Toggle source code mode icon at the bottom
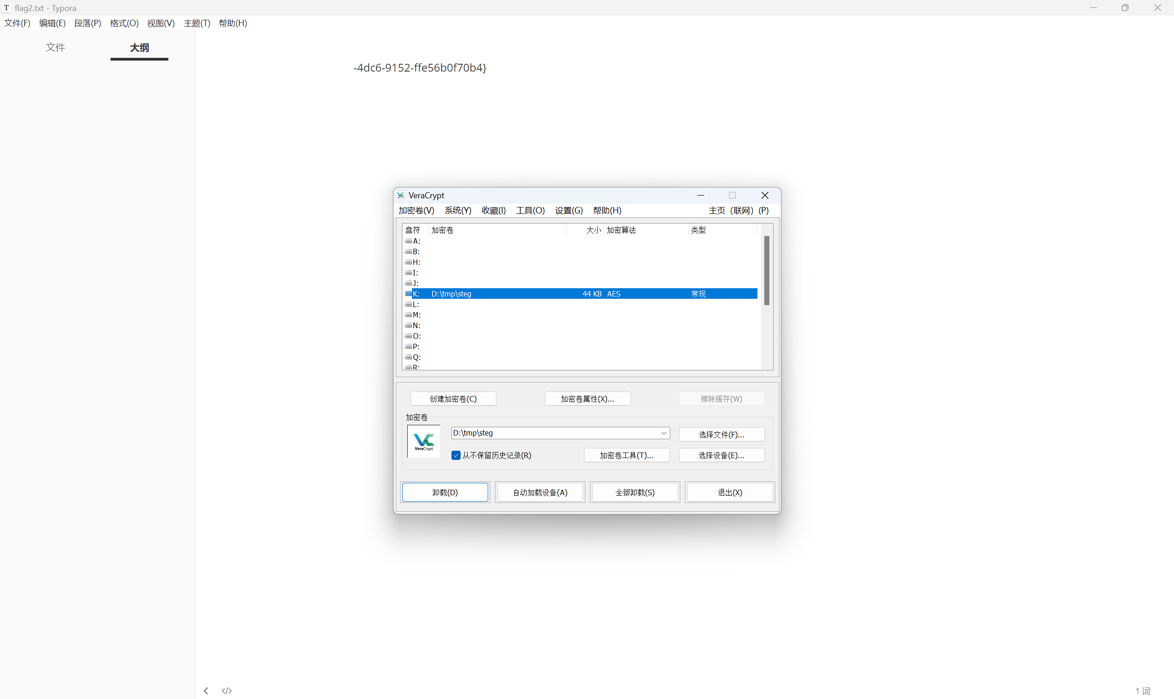Screen dimensions: 1174x699 coord(227,691)
